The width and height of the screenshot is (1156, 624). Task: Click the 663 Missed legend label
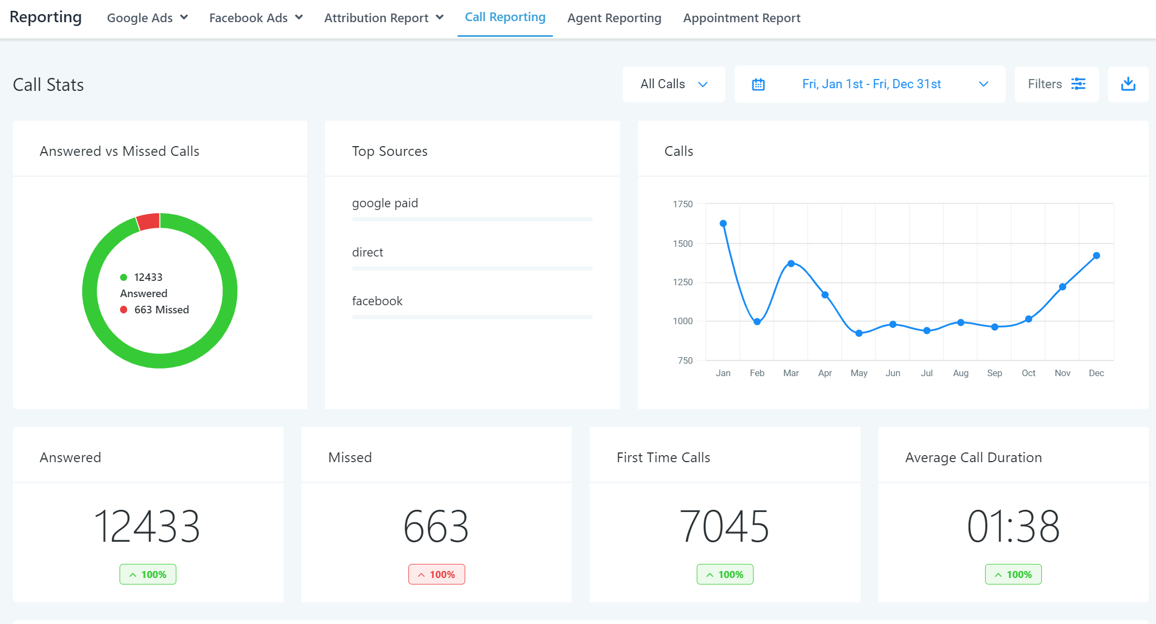click(x=161, y=310)
